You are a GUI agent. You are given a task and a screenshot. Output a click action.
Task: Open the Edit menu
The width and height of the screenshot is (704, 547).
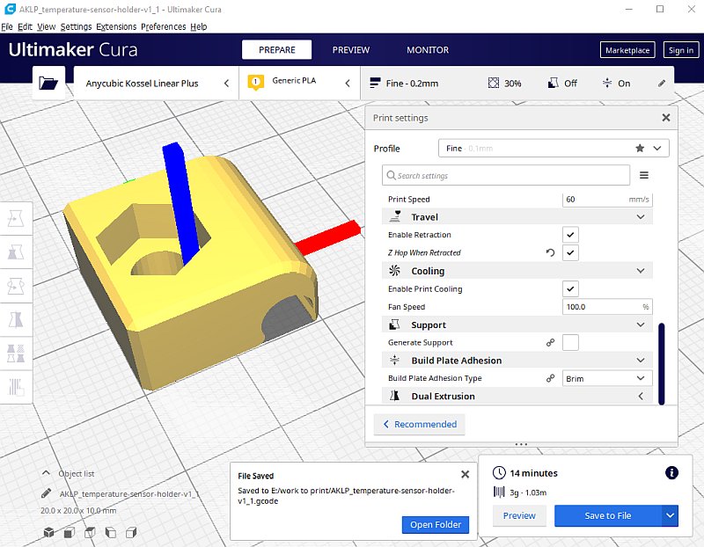tap(25, 26)
